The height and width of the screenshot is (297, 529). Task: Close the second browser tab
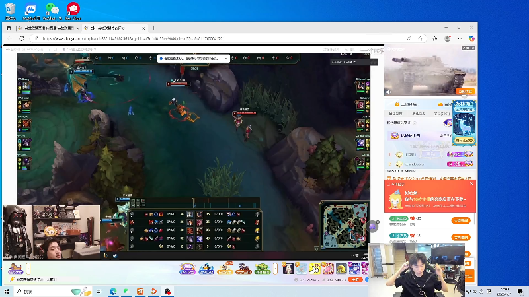pyautogui.click(x=143, y=28)
